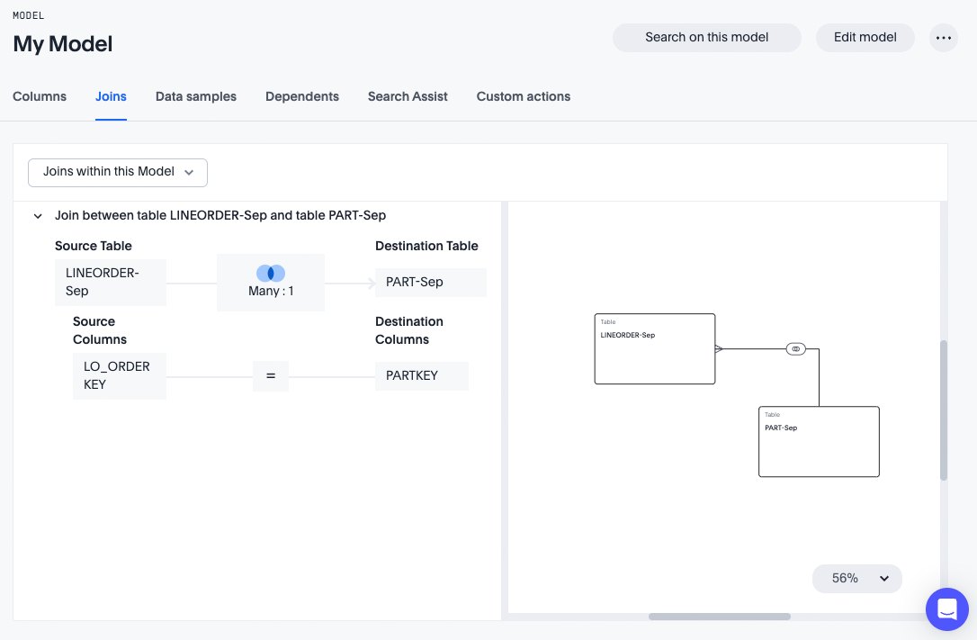
Task: Click the Search on this model button
Action: pos(706,38)
